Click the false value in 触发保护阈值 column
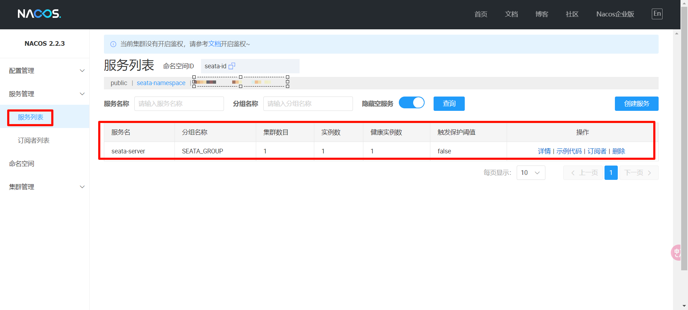688x310 pixels. click(444, 151)
